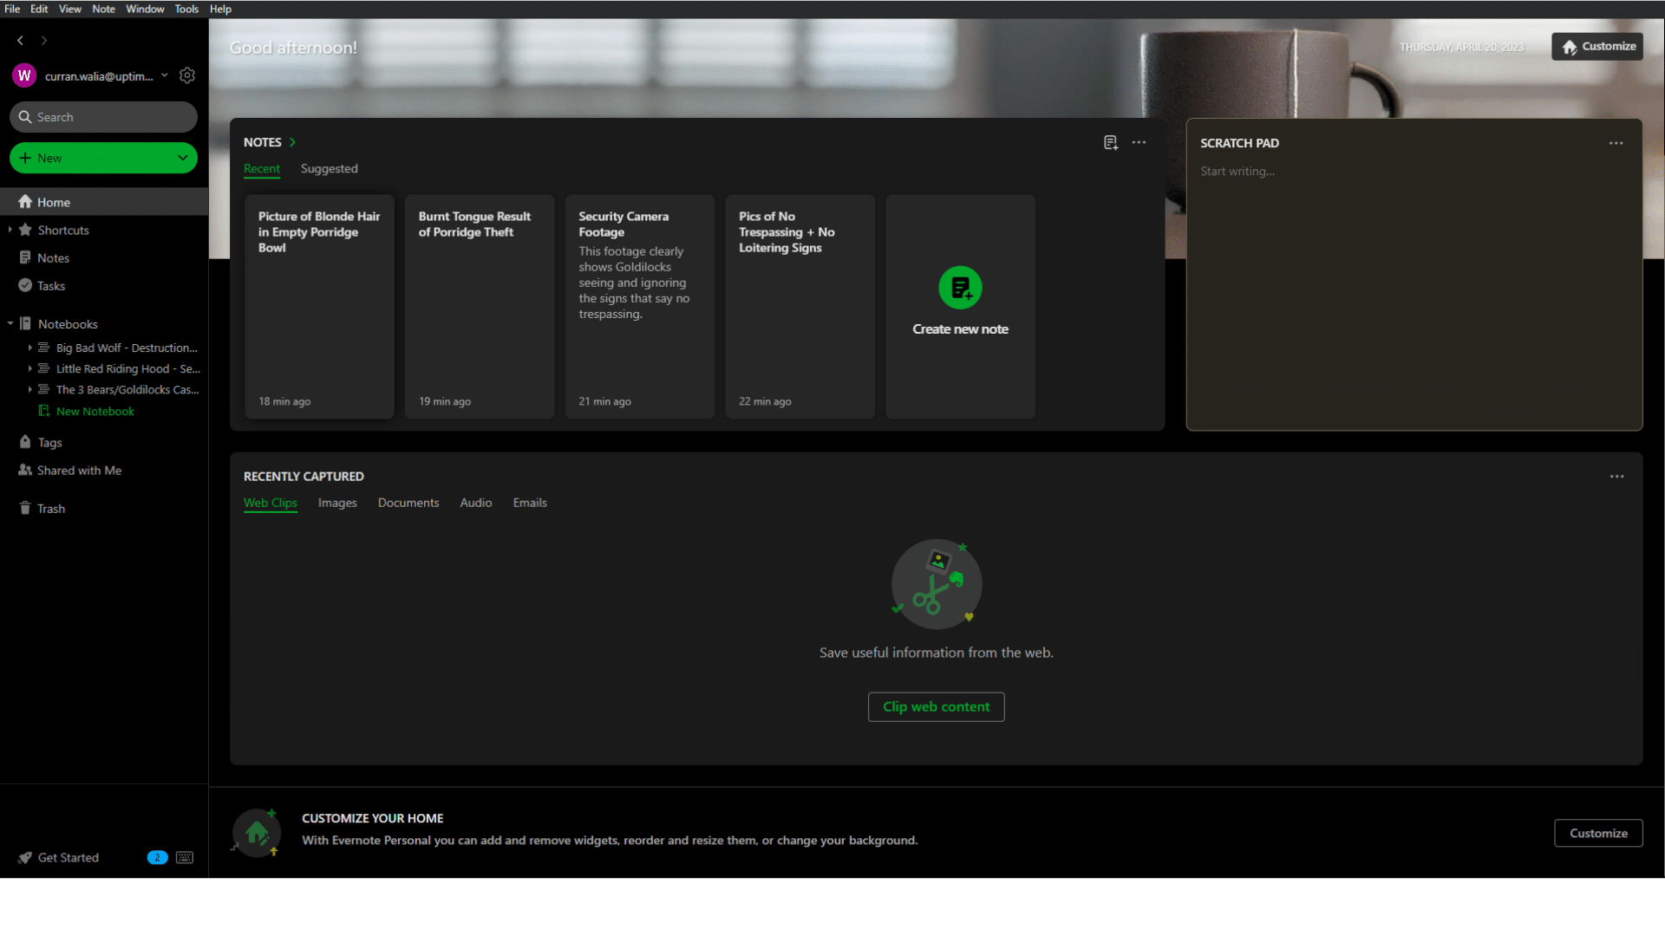The image size is (1665, 936).
Task: Click the keyboard shortcuts icon
Action: click(x=185, y=857)
